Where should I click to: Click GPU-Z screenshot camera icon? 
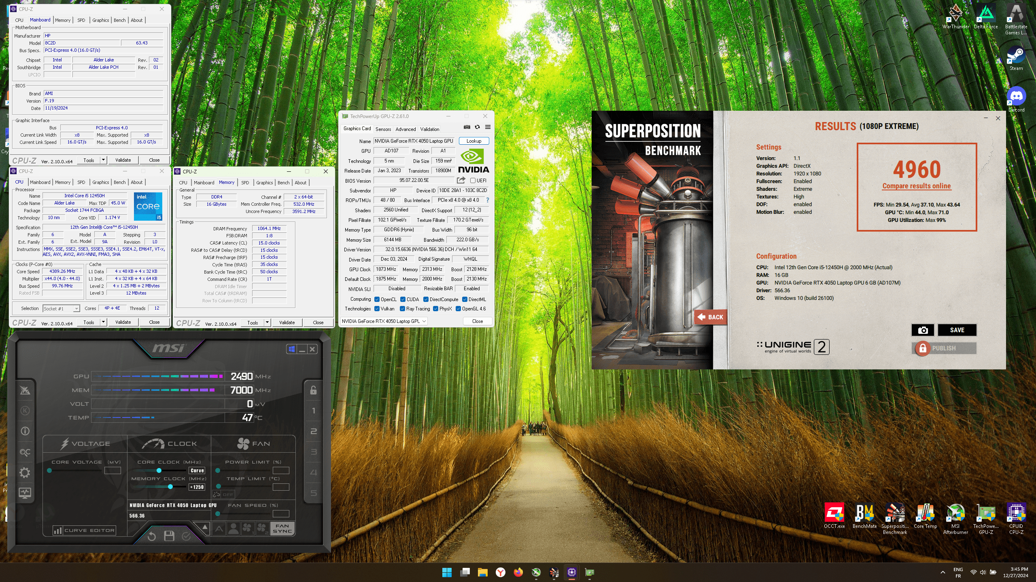467,127
